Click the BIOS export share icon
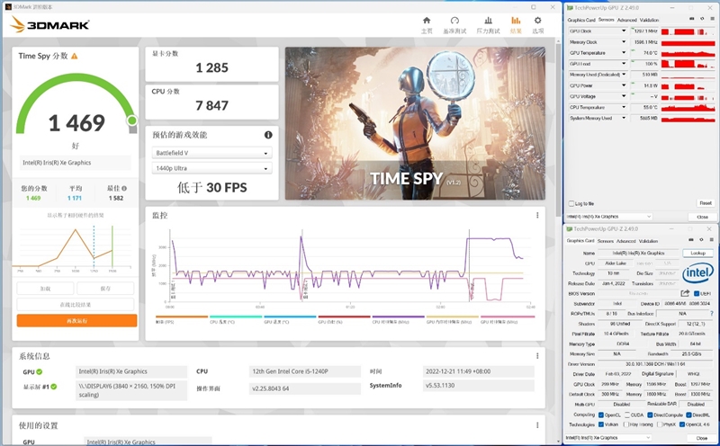This screenshot has height=446, width=720. (685, 293)
